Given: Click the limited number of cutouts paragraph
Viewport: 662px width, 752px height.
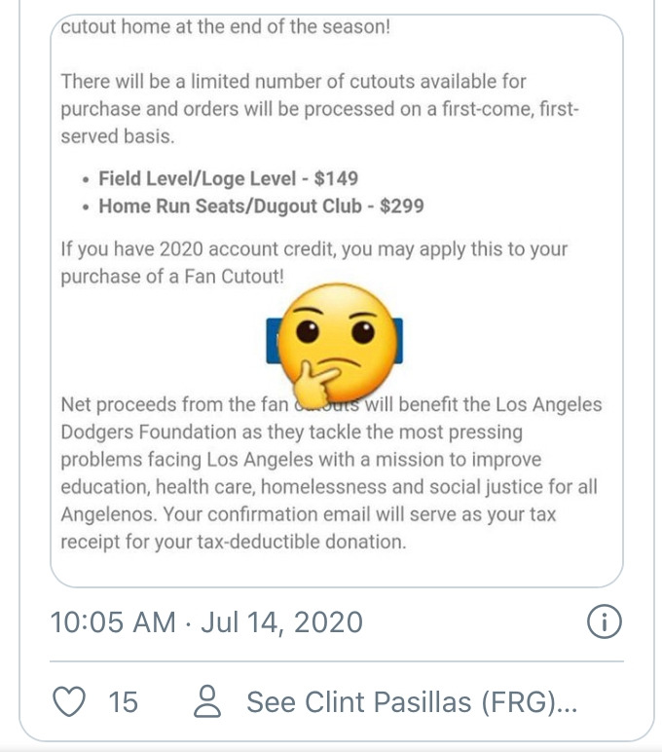Looking at the screenshot, I should [x=319, y=110].
